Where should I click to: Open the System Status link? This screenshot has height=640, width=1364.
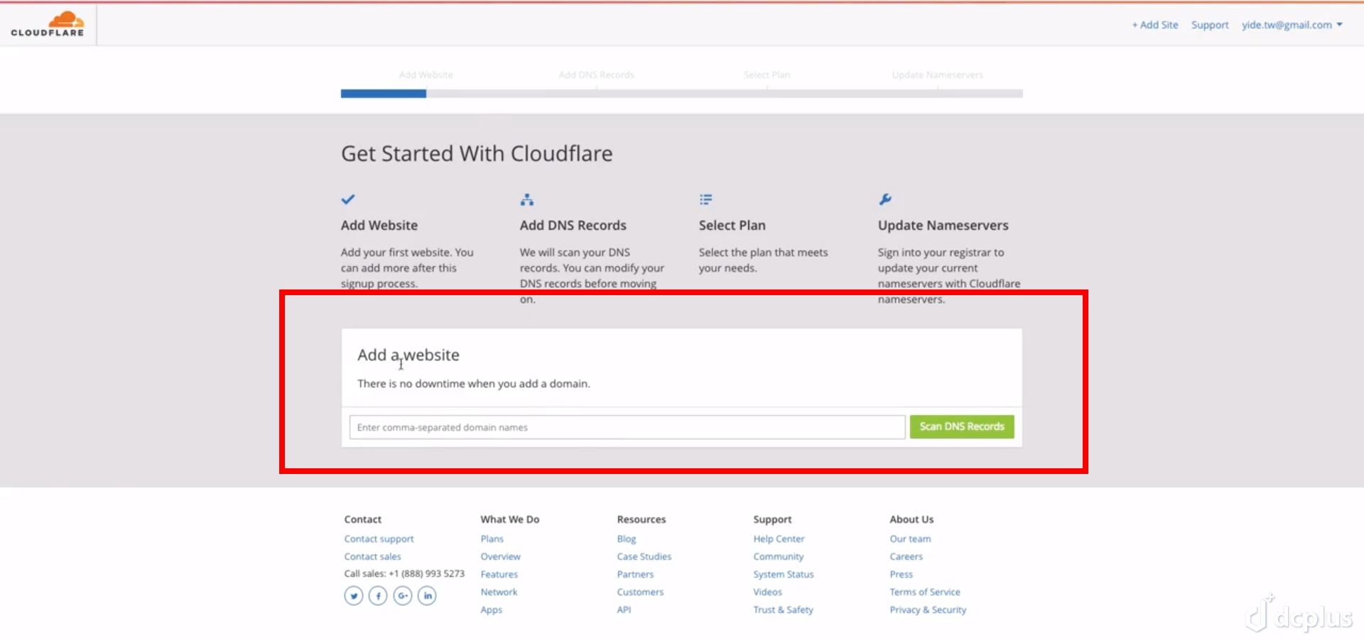[x=784, y=575]
